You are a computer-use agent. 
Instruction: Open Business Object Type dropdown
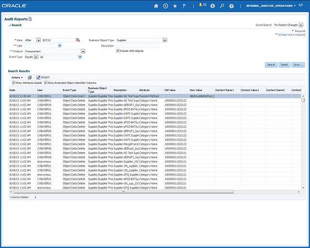click(165, 40)
